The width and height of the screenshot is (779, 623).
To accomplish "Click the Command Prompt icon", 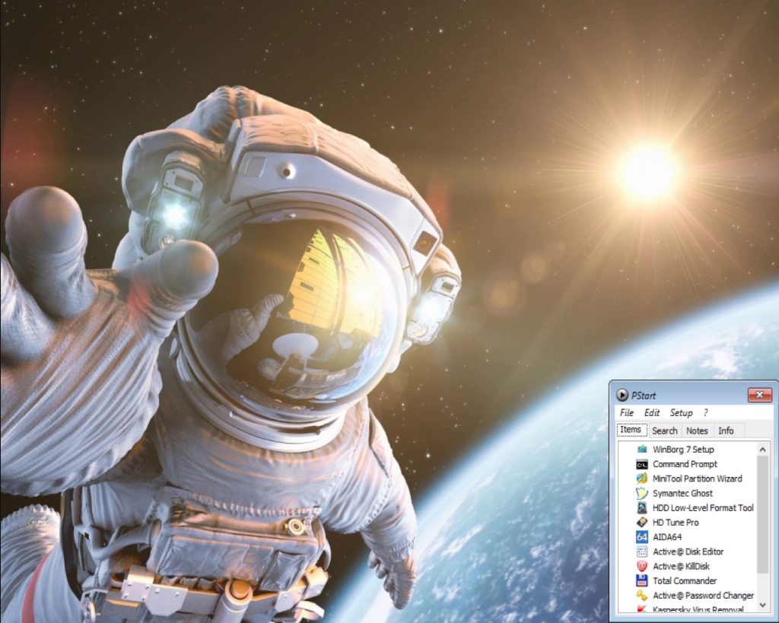I will tap(642, 464).
